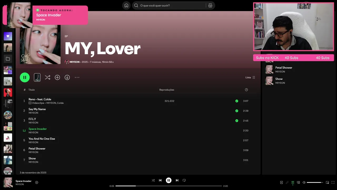Open Space Invader title in bottom player
This screenshot has height=190, width=337.
pos(23,181)
